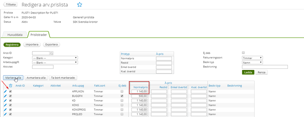The image size is (304, 117).
Task: Click the Beskrivning text field
Action: click(x=265, y=67)
